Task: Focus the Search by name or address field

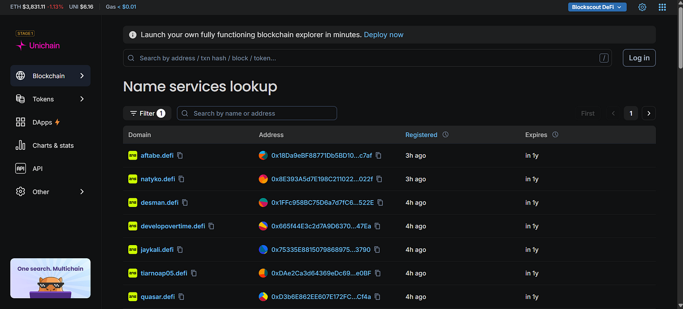Action: click(x=257, y=113)
